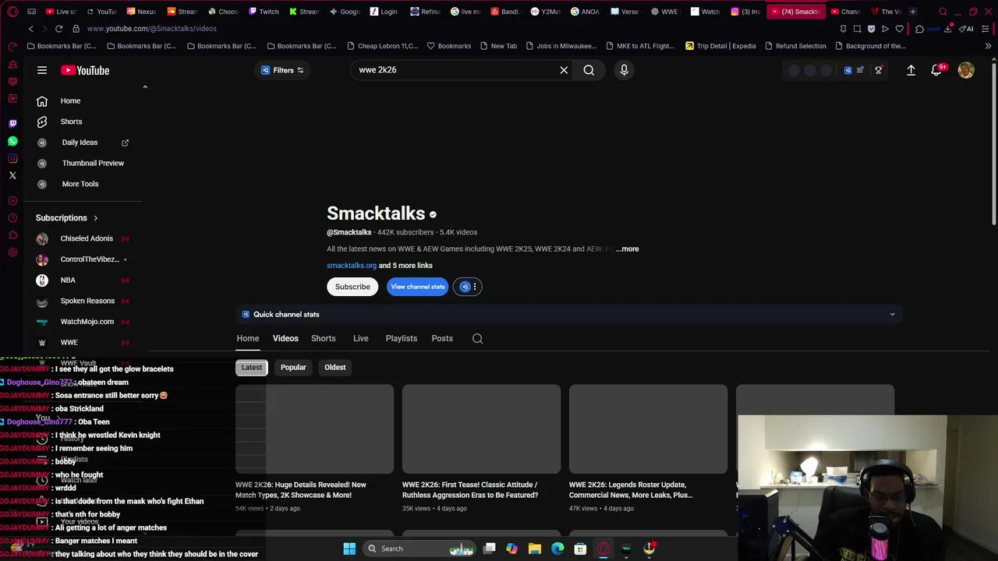Open 'Trip Detail | Expedia' bookmark
998x561 pixels.
click(x=720, y=46)
